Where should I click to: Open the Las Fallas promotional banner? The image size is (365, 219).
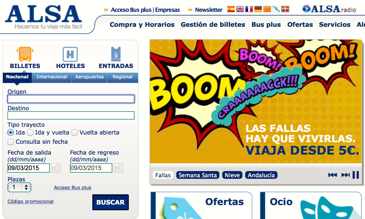point(256,102)
